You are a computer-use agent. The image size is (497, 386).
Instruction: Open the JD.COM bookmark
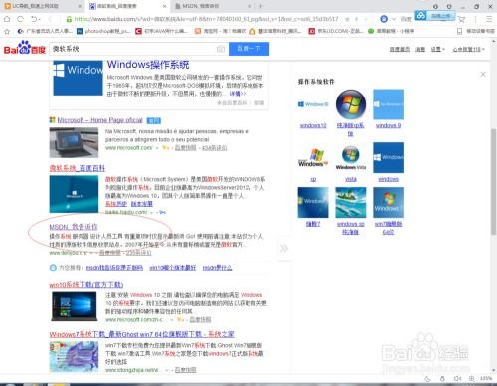click(335, 31)
